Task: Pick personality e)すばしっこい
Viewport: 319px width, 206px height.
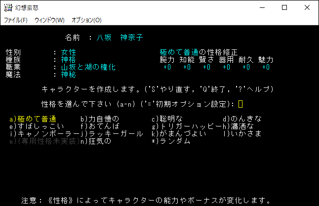Action: (x=37, y=126)
